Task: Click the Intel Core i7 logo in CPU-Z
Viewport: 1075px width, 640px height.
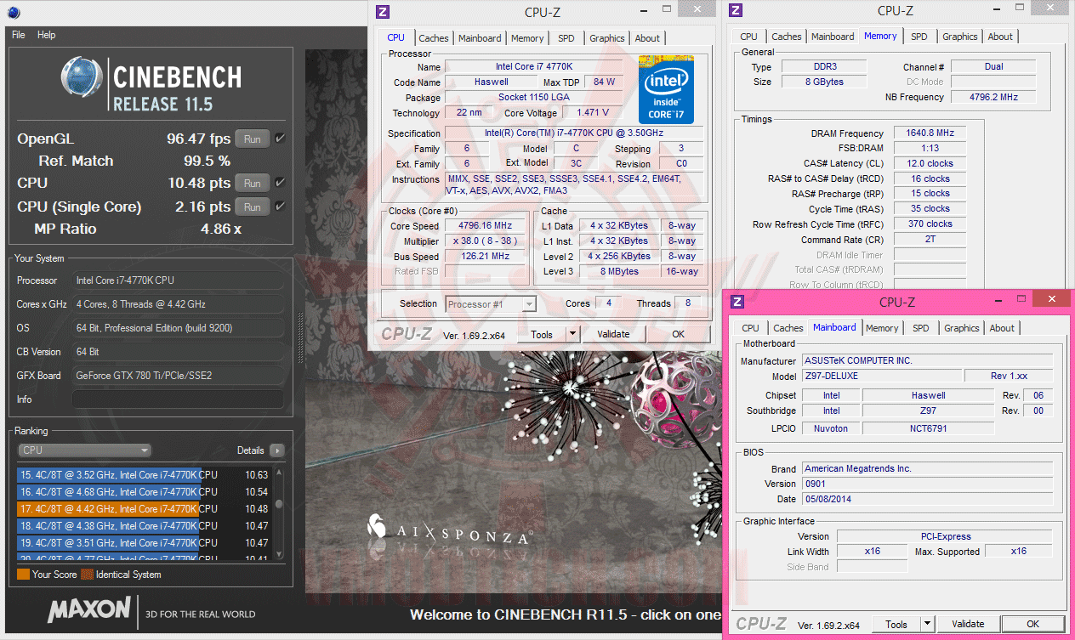Action: [x=667, y=90]
